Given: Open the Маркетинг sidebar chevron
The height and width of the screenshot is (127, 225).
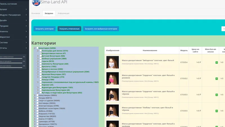Looking at the screenshot, I should (x=26, y=37).
